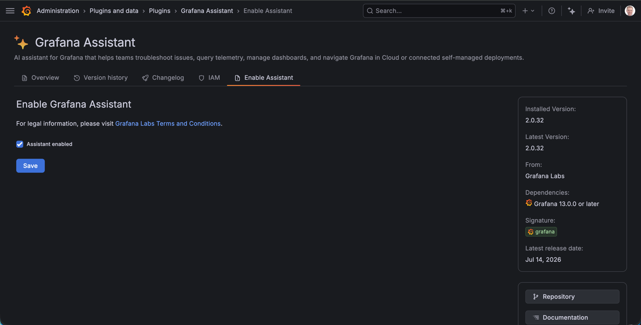Screen dimensions: 641x325
Task: Switch to the Overview tab
Action: pyautogui.click(x=41, y=78)
